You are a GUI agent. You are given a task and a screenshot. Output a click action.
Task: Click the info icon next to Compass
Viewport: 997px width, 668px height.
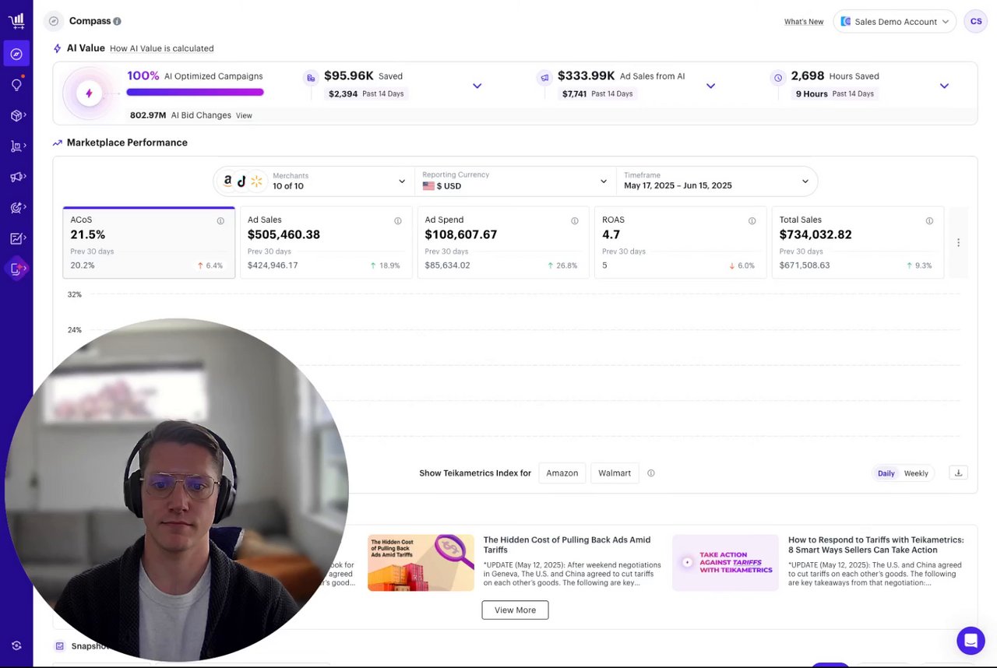tap(117, 21)
